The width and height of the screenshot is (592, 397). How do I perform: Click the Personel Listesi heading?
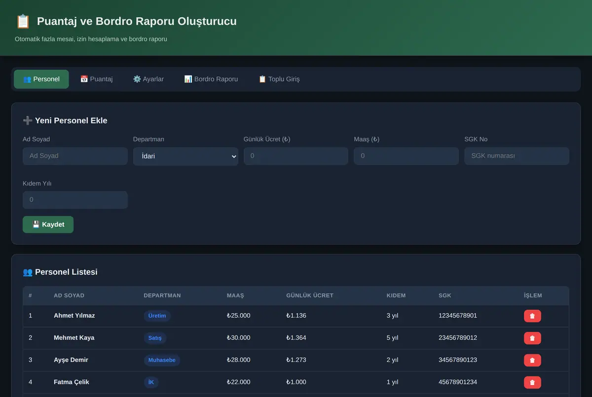point(60,272)
